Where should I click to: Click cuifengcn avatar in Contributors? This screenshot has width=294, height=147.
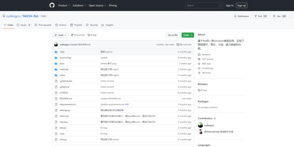[x=200, y=125]
